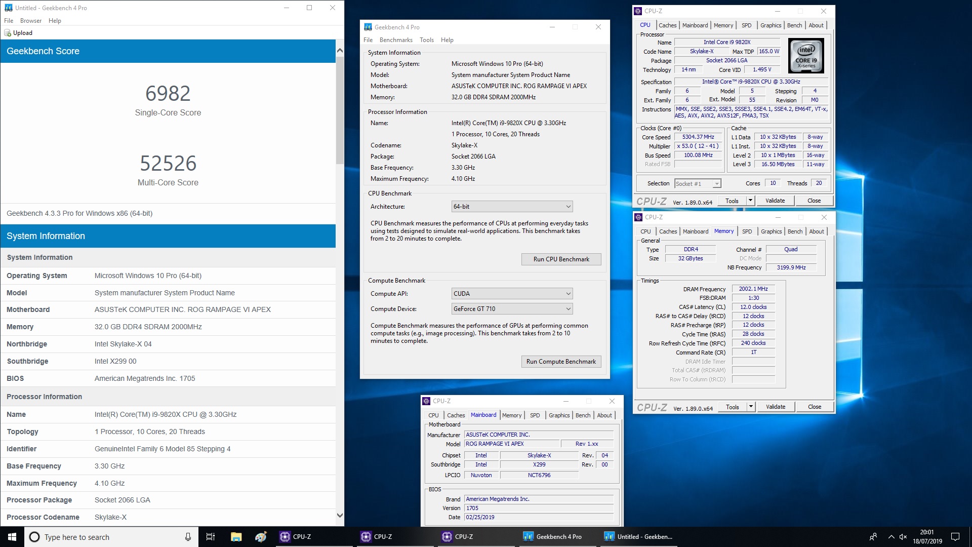Click the Intel Core i9 X-series logo
972x547 pixels.
(x=806, y=56)
